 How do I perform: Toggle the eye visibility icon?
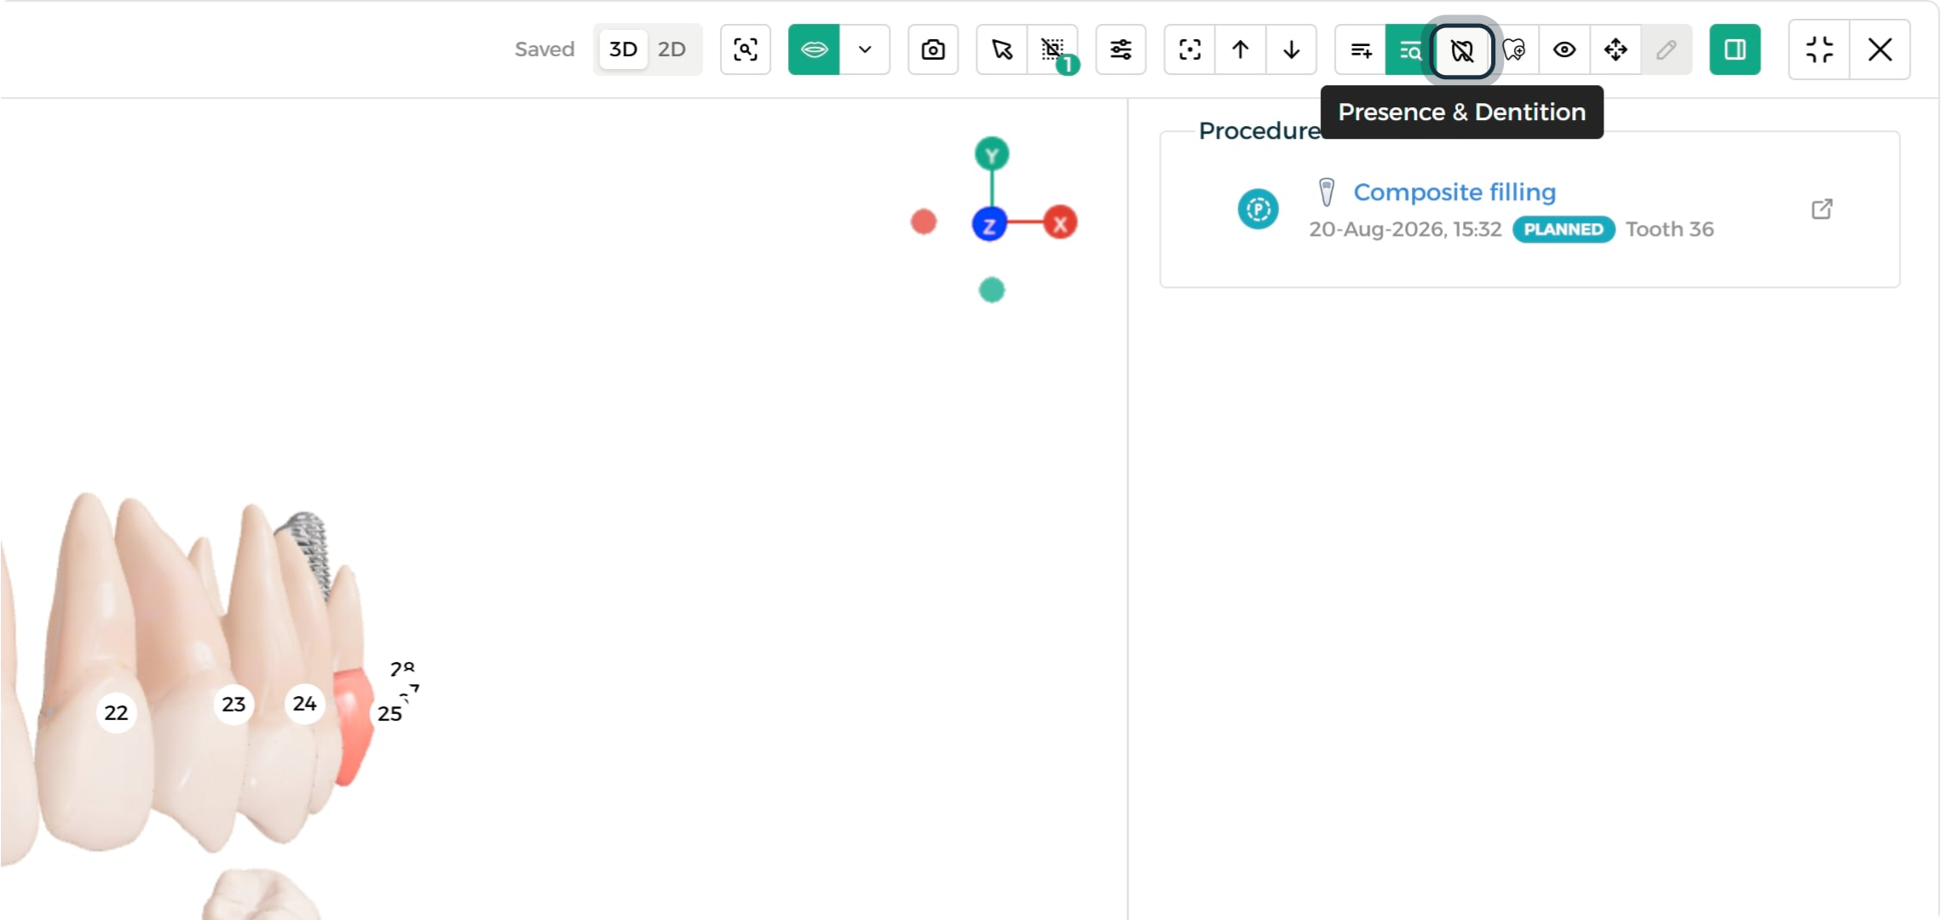point(1564,49)
